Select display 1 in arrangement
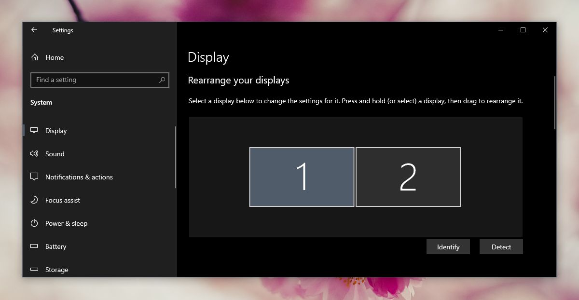This screenshot has height=300, width=579. 302,177
